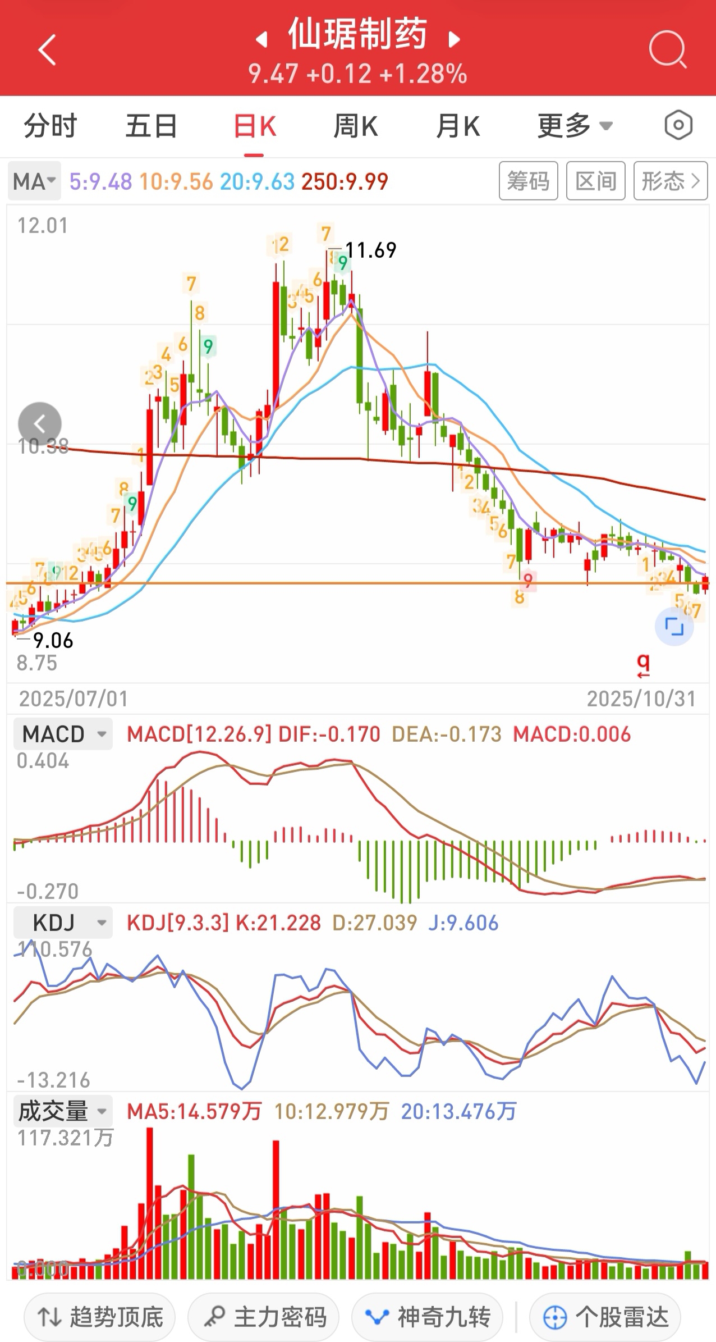The width and height of the screenshot is (716, 1342).
Task: Tap the MA5 value 5:9.48
Action: 100,181
